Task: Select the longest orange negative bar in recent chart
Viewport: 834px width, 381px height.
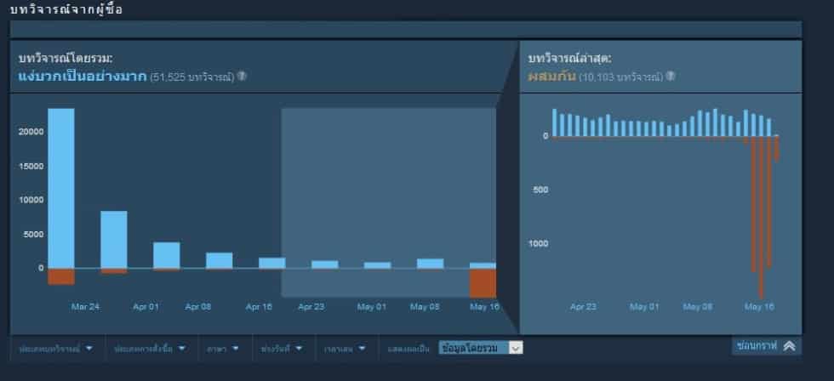Action: 761,218
